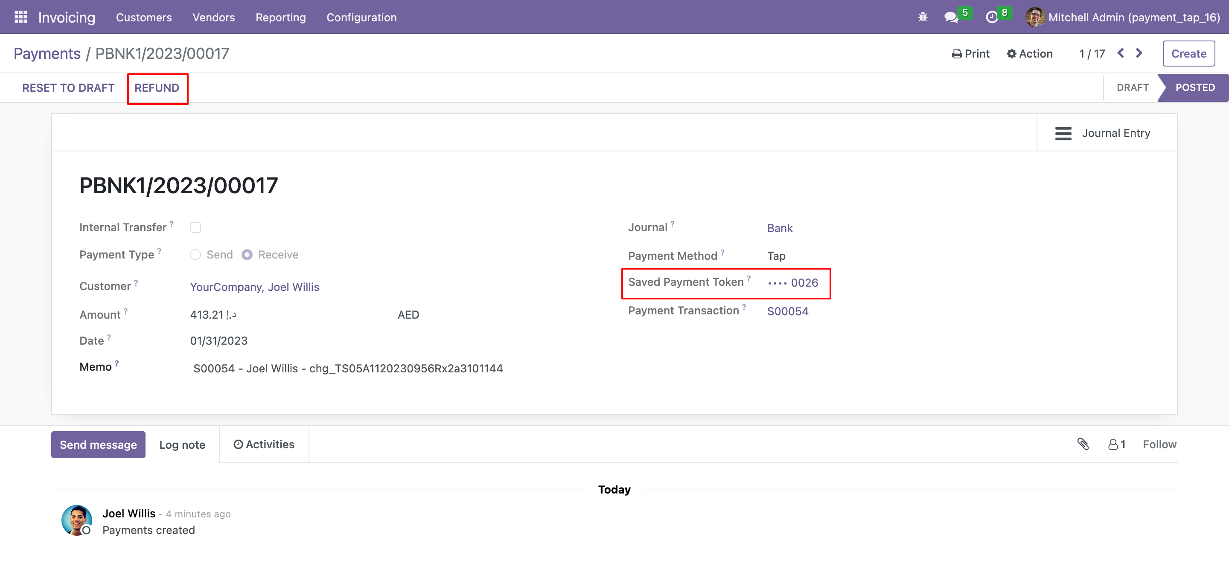Select Receive payment type radio
Image resolution: width=1229 pixels, height=569 pixels.
pyautogui.click(x=247, y=255)
